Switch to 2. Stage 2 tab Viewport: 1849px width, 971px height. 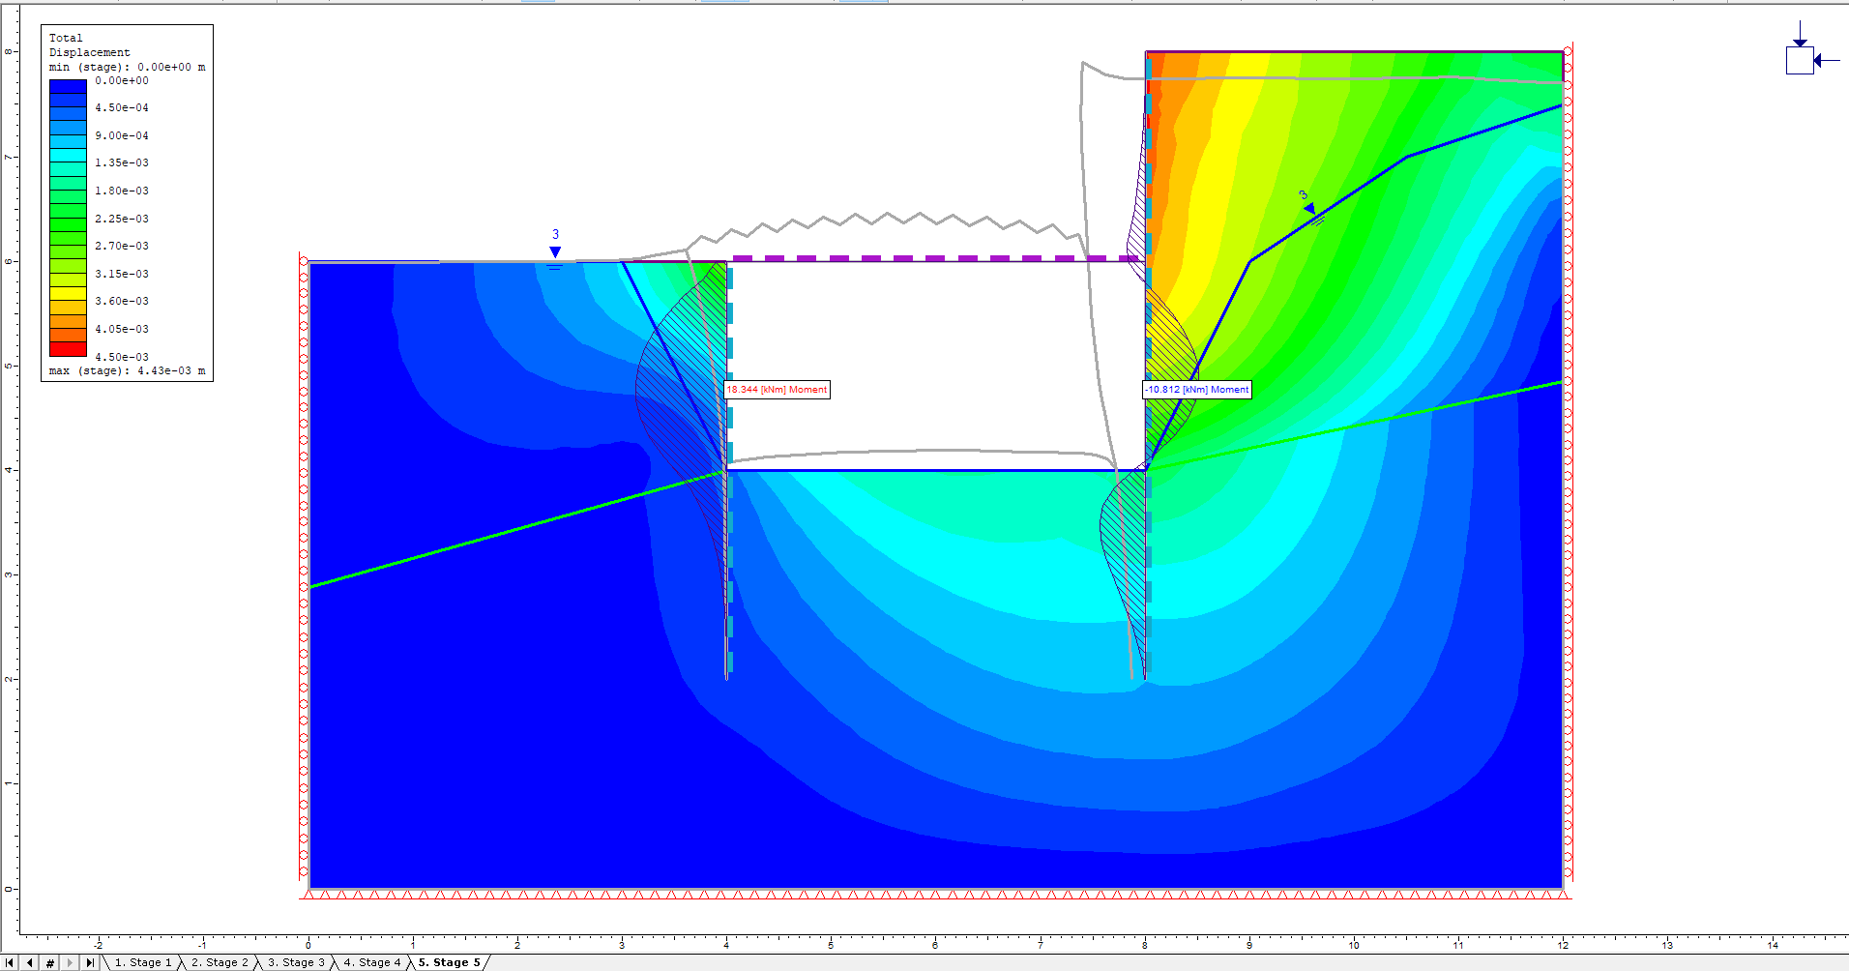pyautogui.click(x=220, y=962)
